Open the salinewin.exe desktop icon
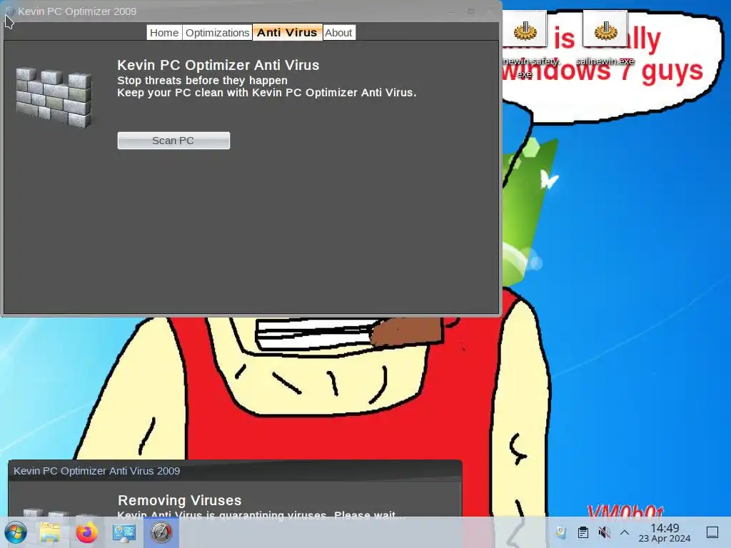Image resolution: width=731 pixels, height=548 pixels. [x=605, y=39]
